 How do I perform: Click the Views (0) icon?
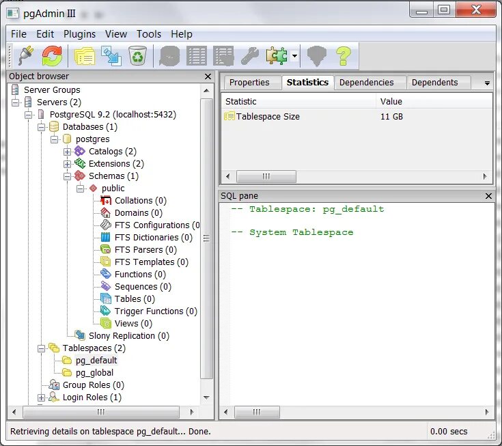pos(106,323)
